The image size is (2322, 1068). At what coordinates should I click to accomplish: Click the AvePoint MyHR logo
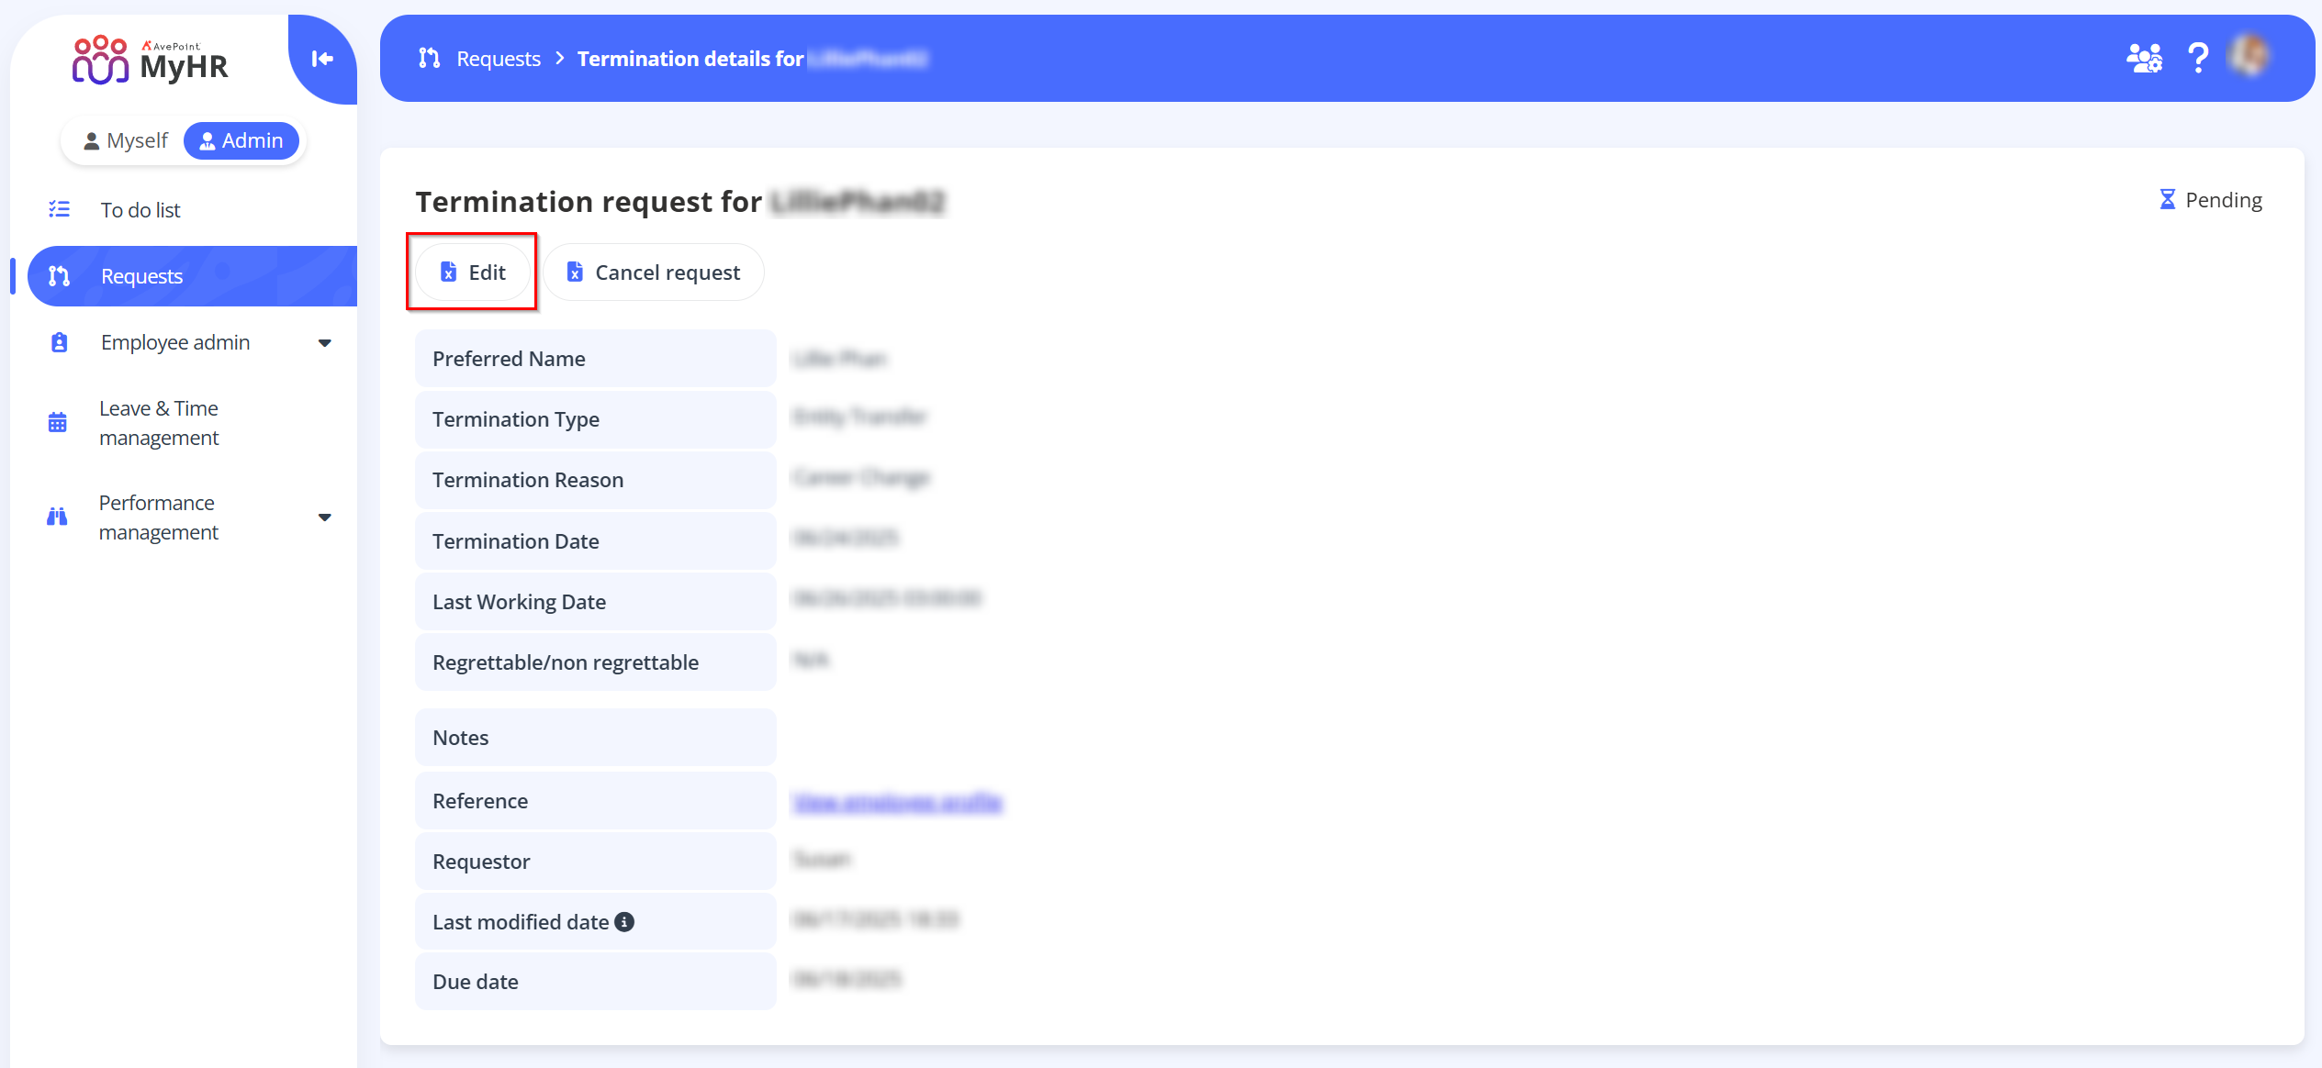151,61
